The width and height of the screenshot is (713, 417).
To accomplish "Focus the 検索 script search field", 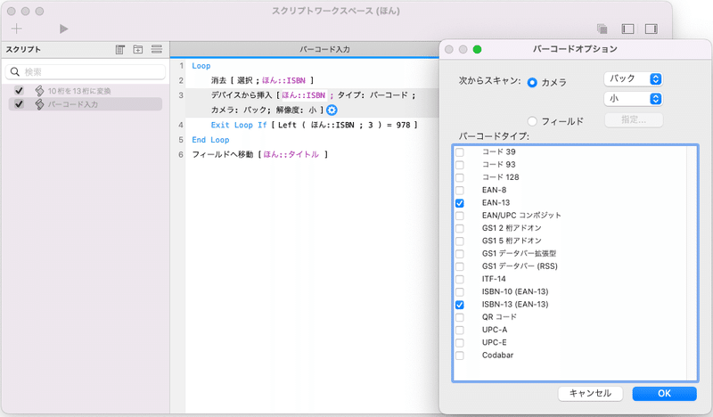I will tap(85, 72).
